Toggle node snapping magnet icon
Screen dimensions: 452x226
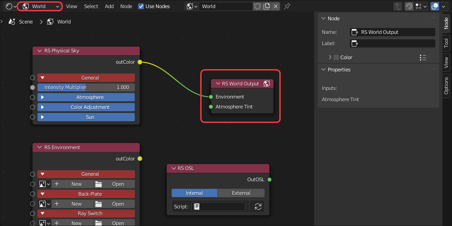click(409, 6)
